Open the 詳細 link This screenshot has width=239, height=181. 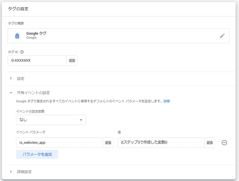(x=167, y=101)
